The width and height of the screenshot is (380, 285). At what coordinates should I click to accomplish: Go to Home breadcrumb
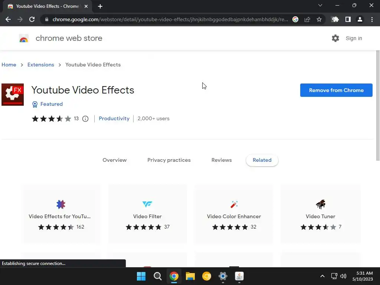click(x=9, y=65)
